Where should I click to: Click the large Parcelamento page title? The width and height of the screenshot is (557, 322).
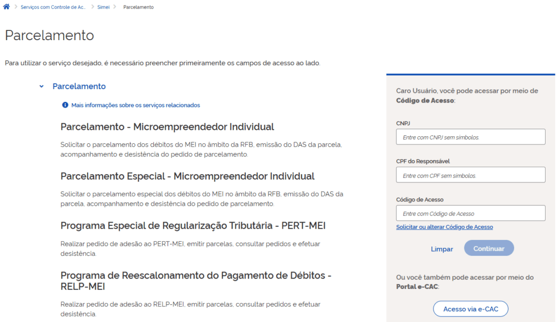49,35
